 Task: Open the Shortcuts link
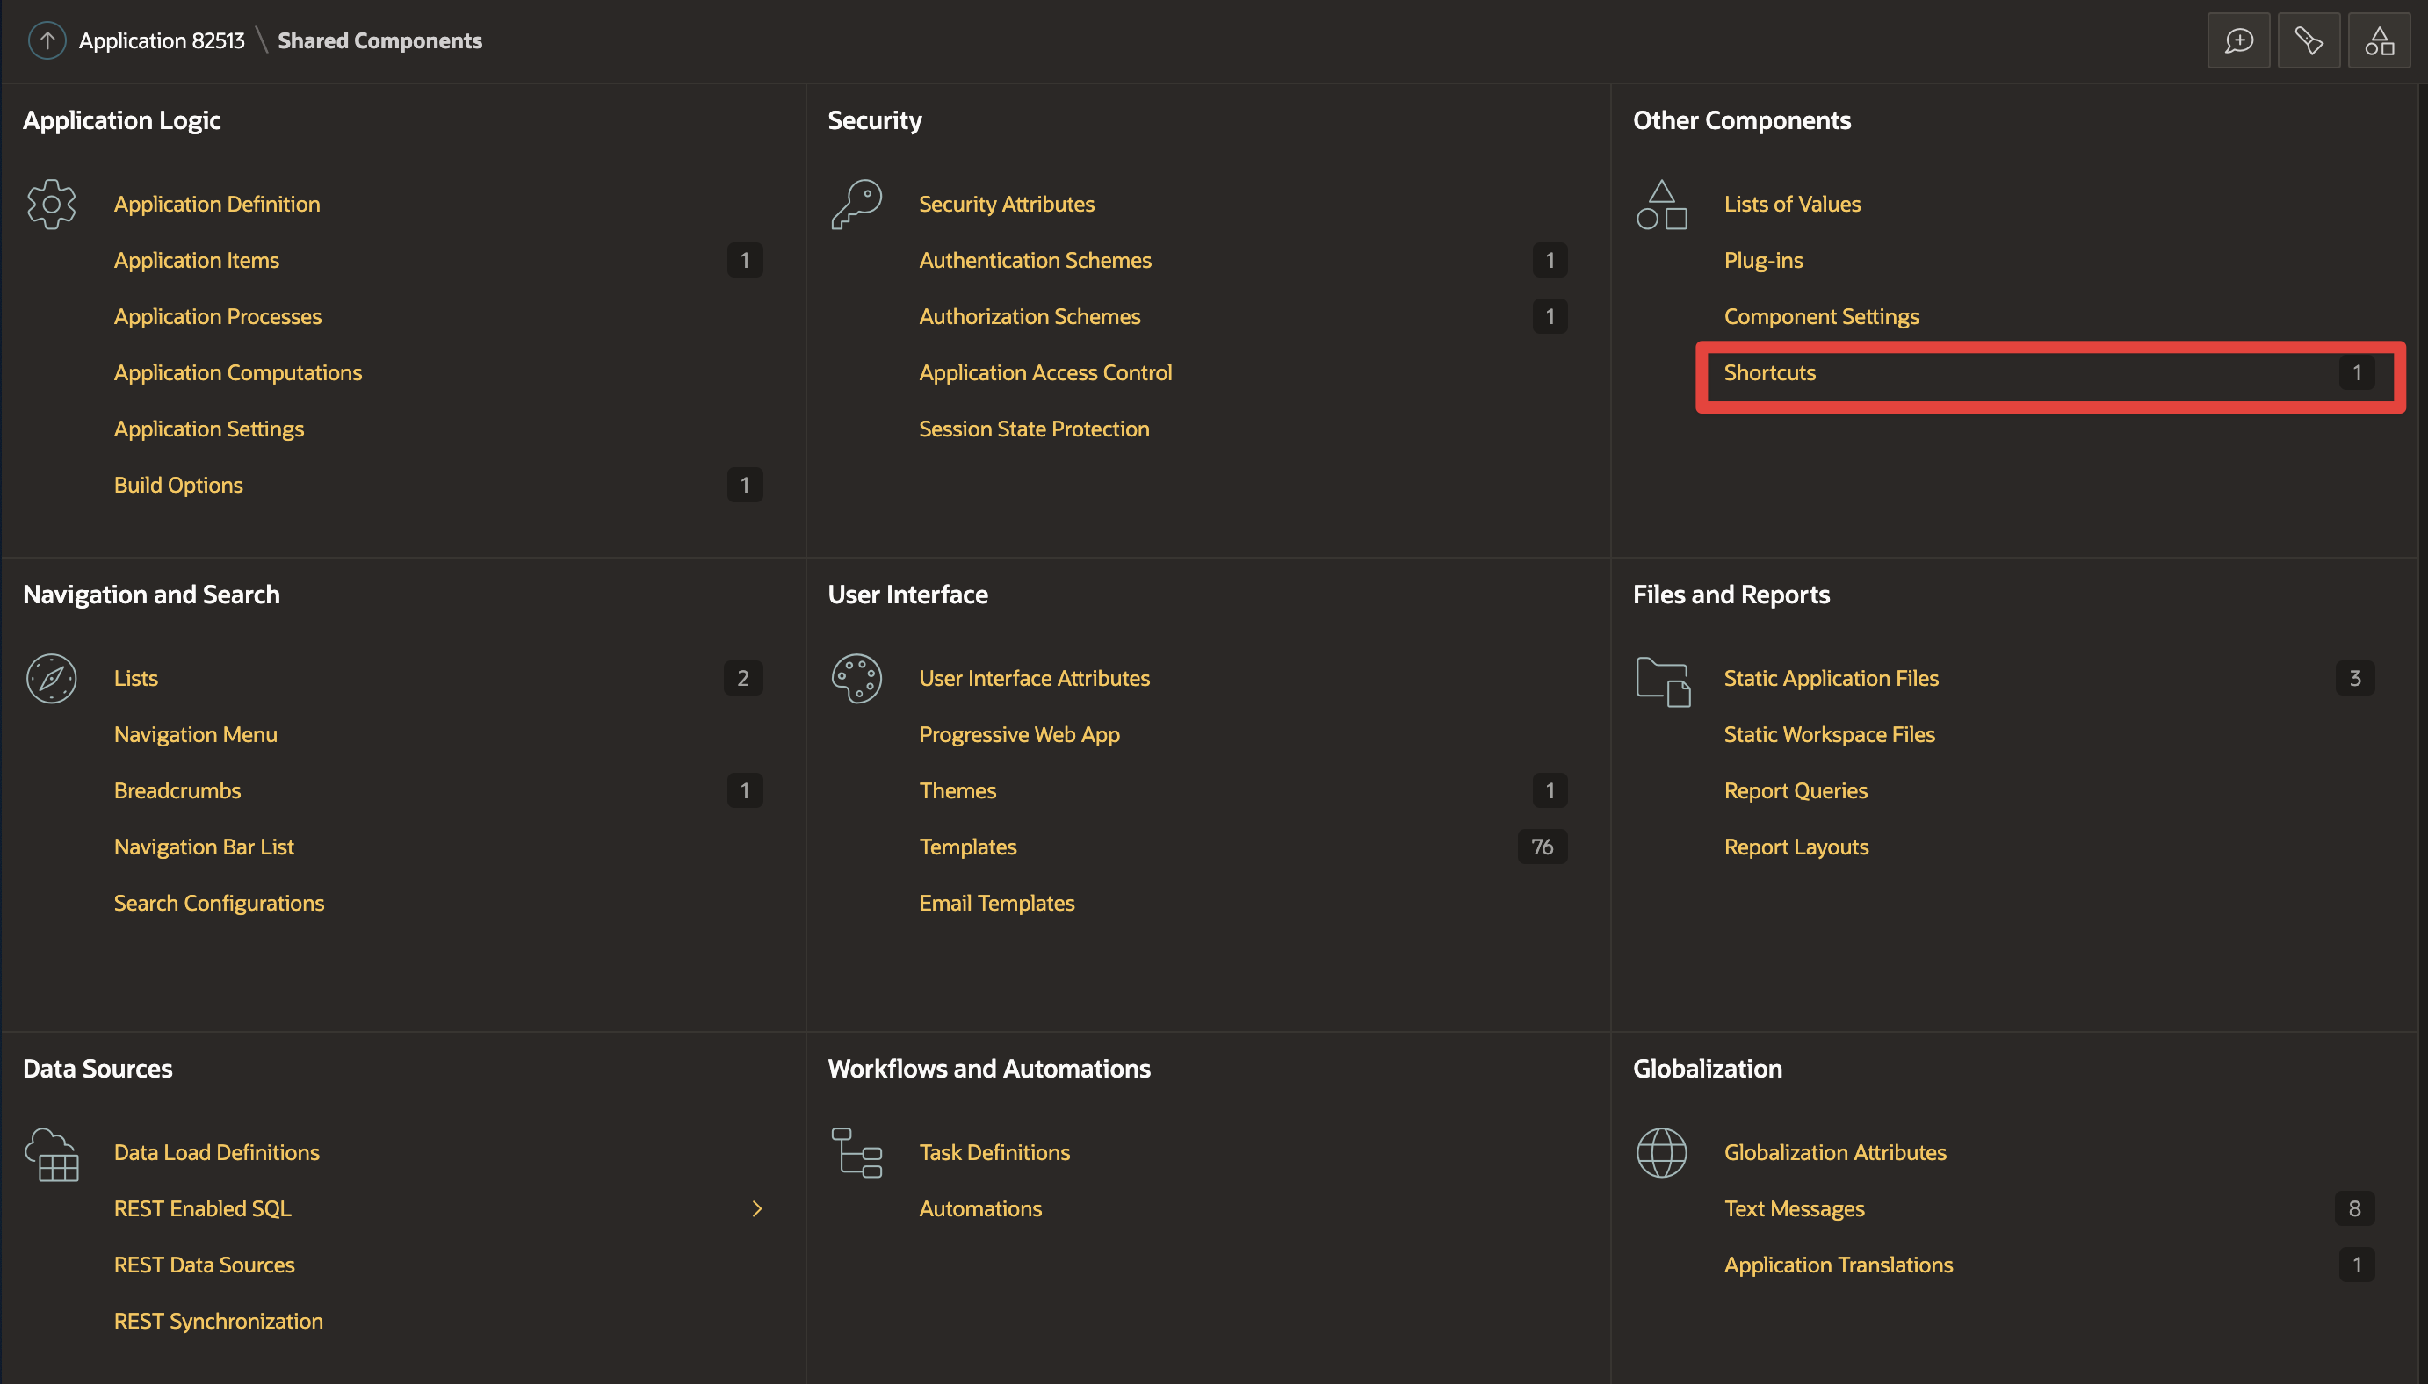[1769, 373]
